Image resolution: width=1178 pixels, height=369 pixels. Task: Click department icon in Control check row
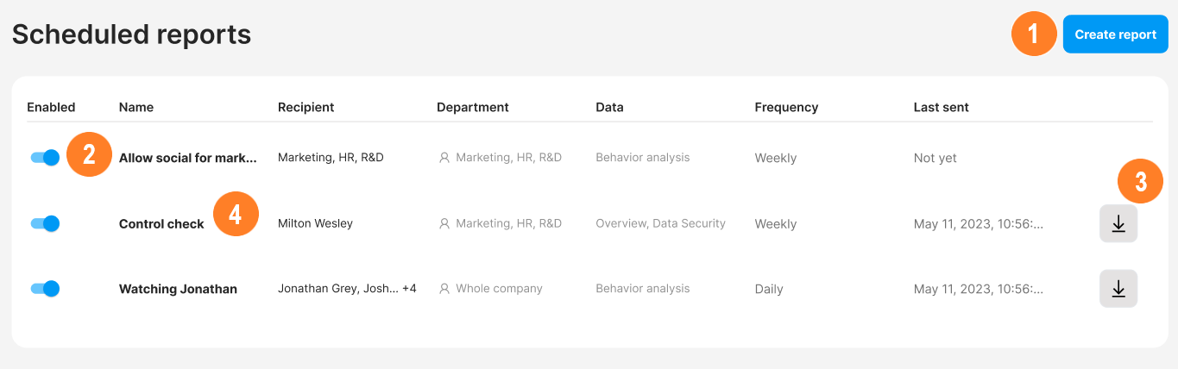pyautogui.click(x=444, y=223)
